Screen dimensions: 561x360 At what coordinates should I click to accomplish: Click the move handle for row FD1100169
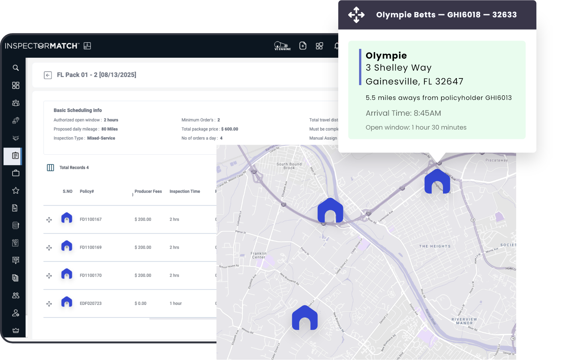(49, 248)
